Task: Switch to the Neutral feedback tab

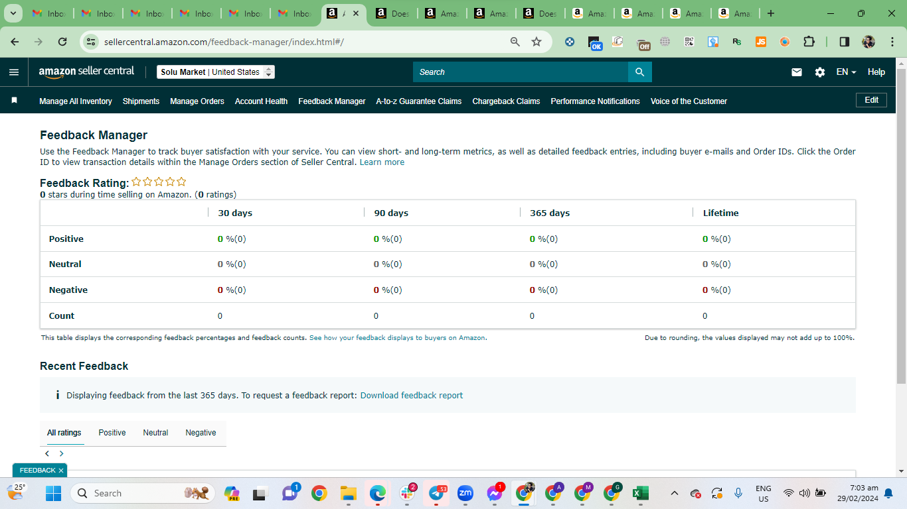Action: (x=155, y=433)
